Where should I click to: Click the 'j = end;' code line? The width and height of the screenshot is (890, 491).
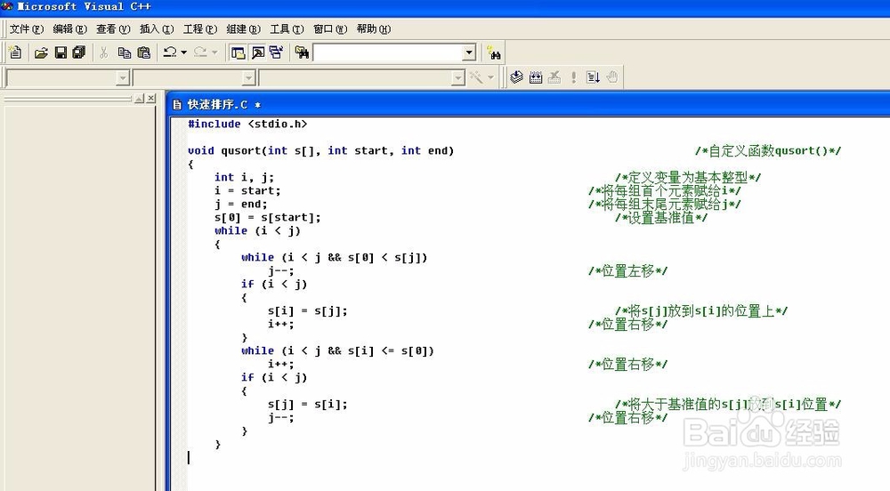click(240, 204)
